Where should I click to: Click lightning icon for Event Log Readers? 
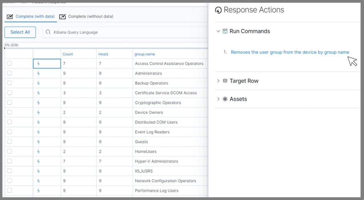click(x=38, y=132)
